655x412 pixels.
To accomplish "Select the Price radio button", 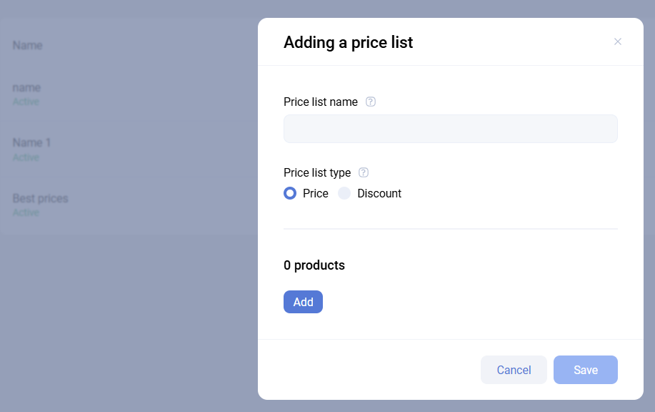I will [x=290, y=193].
